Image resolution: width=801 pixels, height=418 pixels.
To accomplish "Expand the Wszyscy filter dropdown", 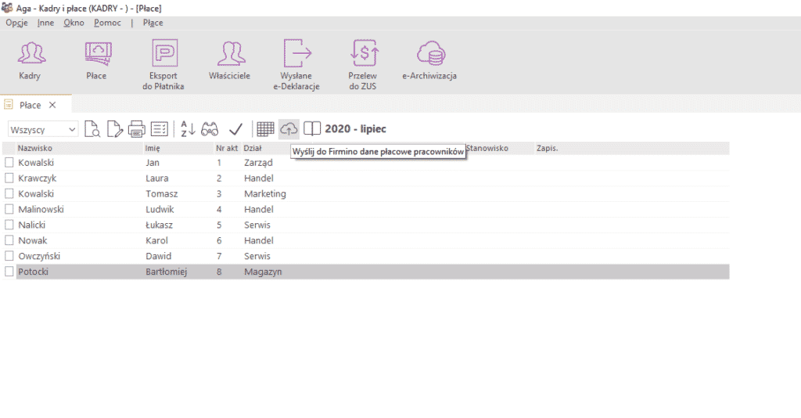I will click(x=72, y=129).
